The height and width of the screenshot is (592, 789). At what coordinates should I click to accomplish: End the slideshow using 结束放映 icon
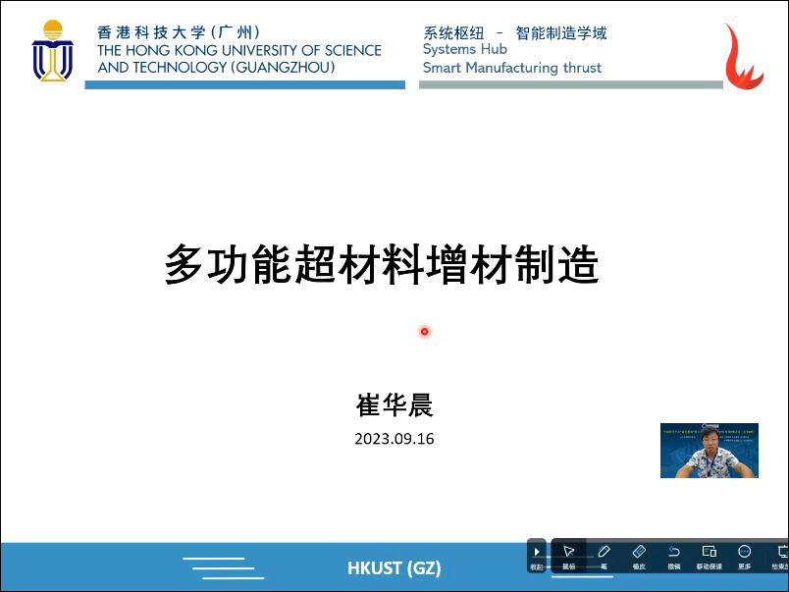(x=781, y=554)
